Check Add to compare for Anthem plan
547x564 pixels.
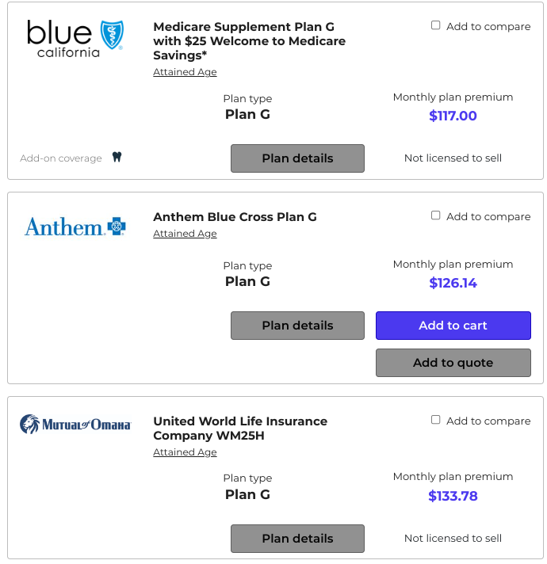436,215
